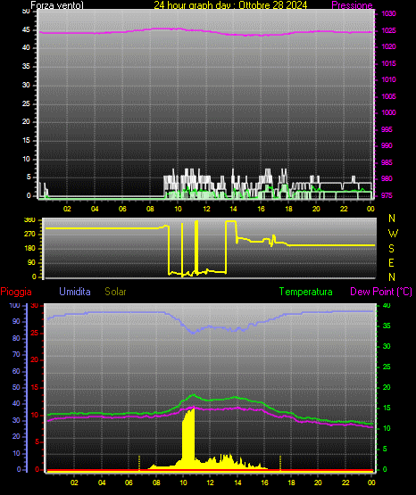Click the Pressione legend label
The image size is (416, 495).
352,5
